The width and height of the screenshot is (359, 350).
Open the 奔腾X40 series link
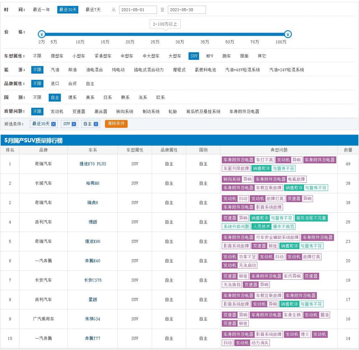tap(93, 261)
